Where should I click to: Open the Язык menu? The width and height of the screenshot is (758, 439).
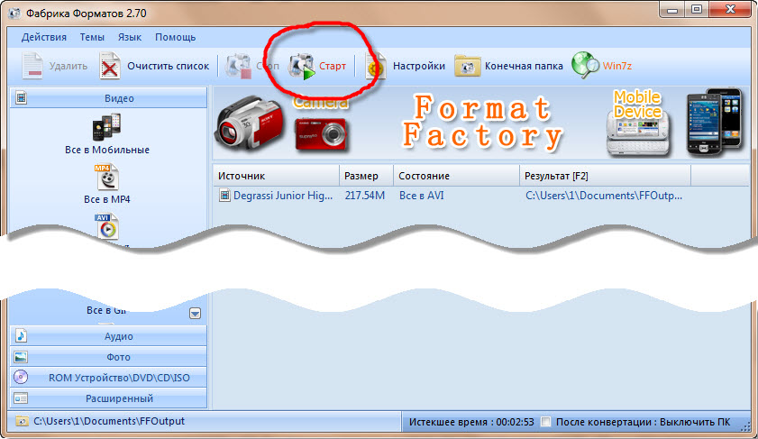130,37
